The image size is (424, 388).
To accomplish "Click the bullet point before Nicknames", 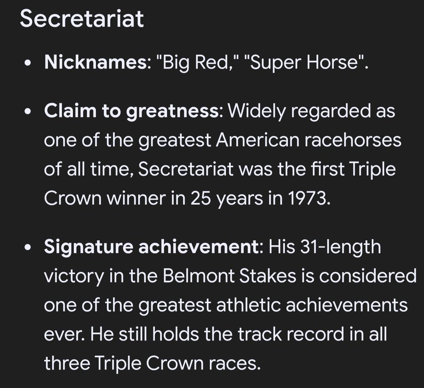I will click(27, 64).
